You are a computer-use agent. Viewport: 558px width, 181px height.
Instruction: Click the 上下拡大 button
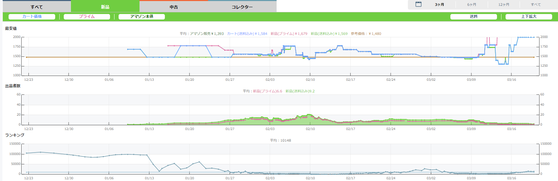pyautogui.click(x=529, y=16)
